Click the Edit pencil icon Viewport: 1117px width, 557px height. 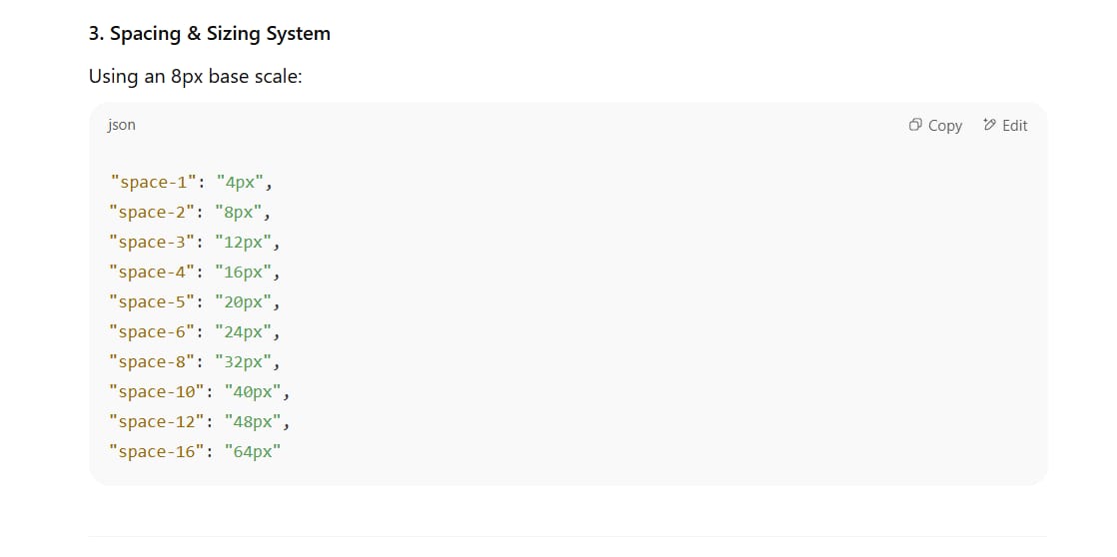tap(989, 125)
